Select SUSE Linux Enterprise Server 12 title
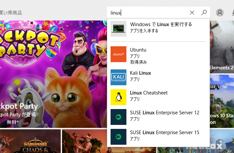This screenshot has height=153, width=234. point(165,113)
